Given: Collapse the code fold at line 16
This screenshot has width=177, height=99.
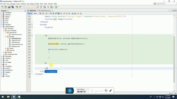Looking at the screenshot, I should [x=32, y=24].
